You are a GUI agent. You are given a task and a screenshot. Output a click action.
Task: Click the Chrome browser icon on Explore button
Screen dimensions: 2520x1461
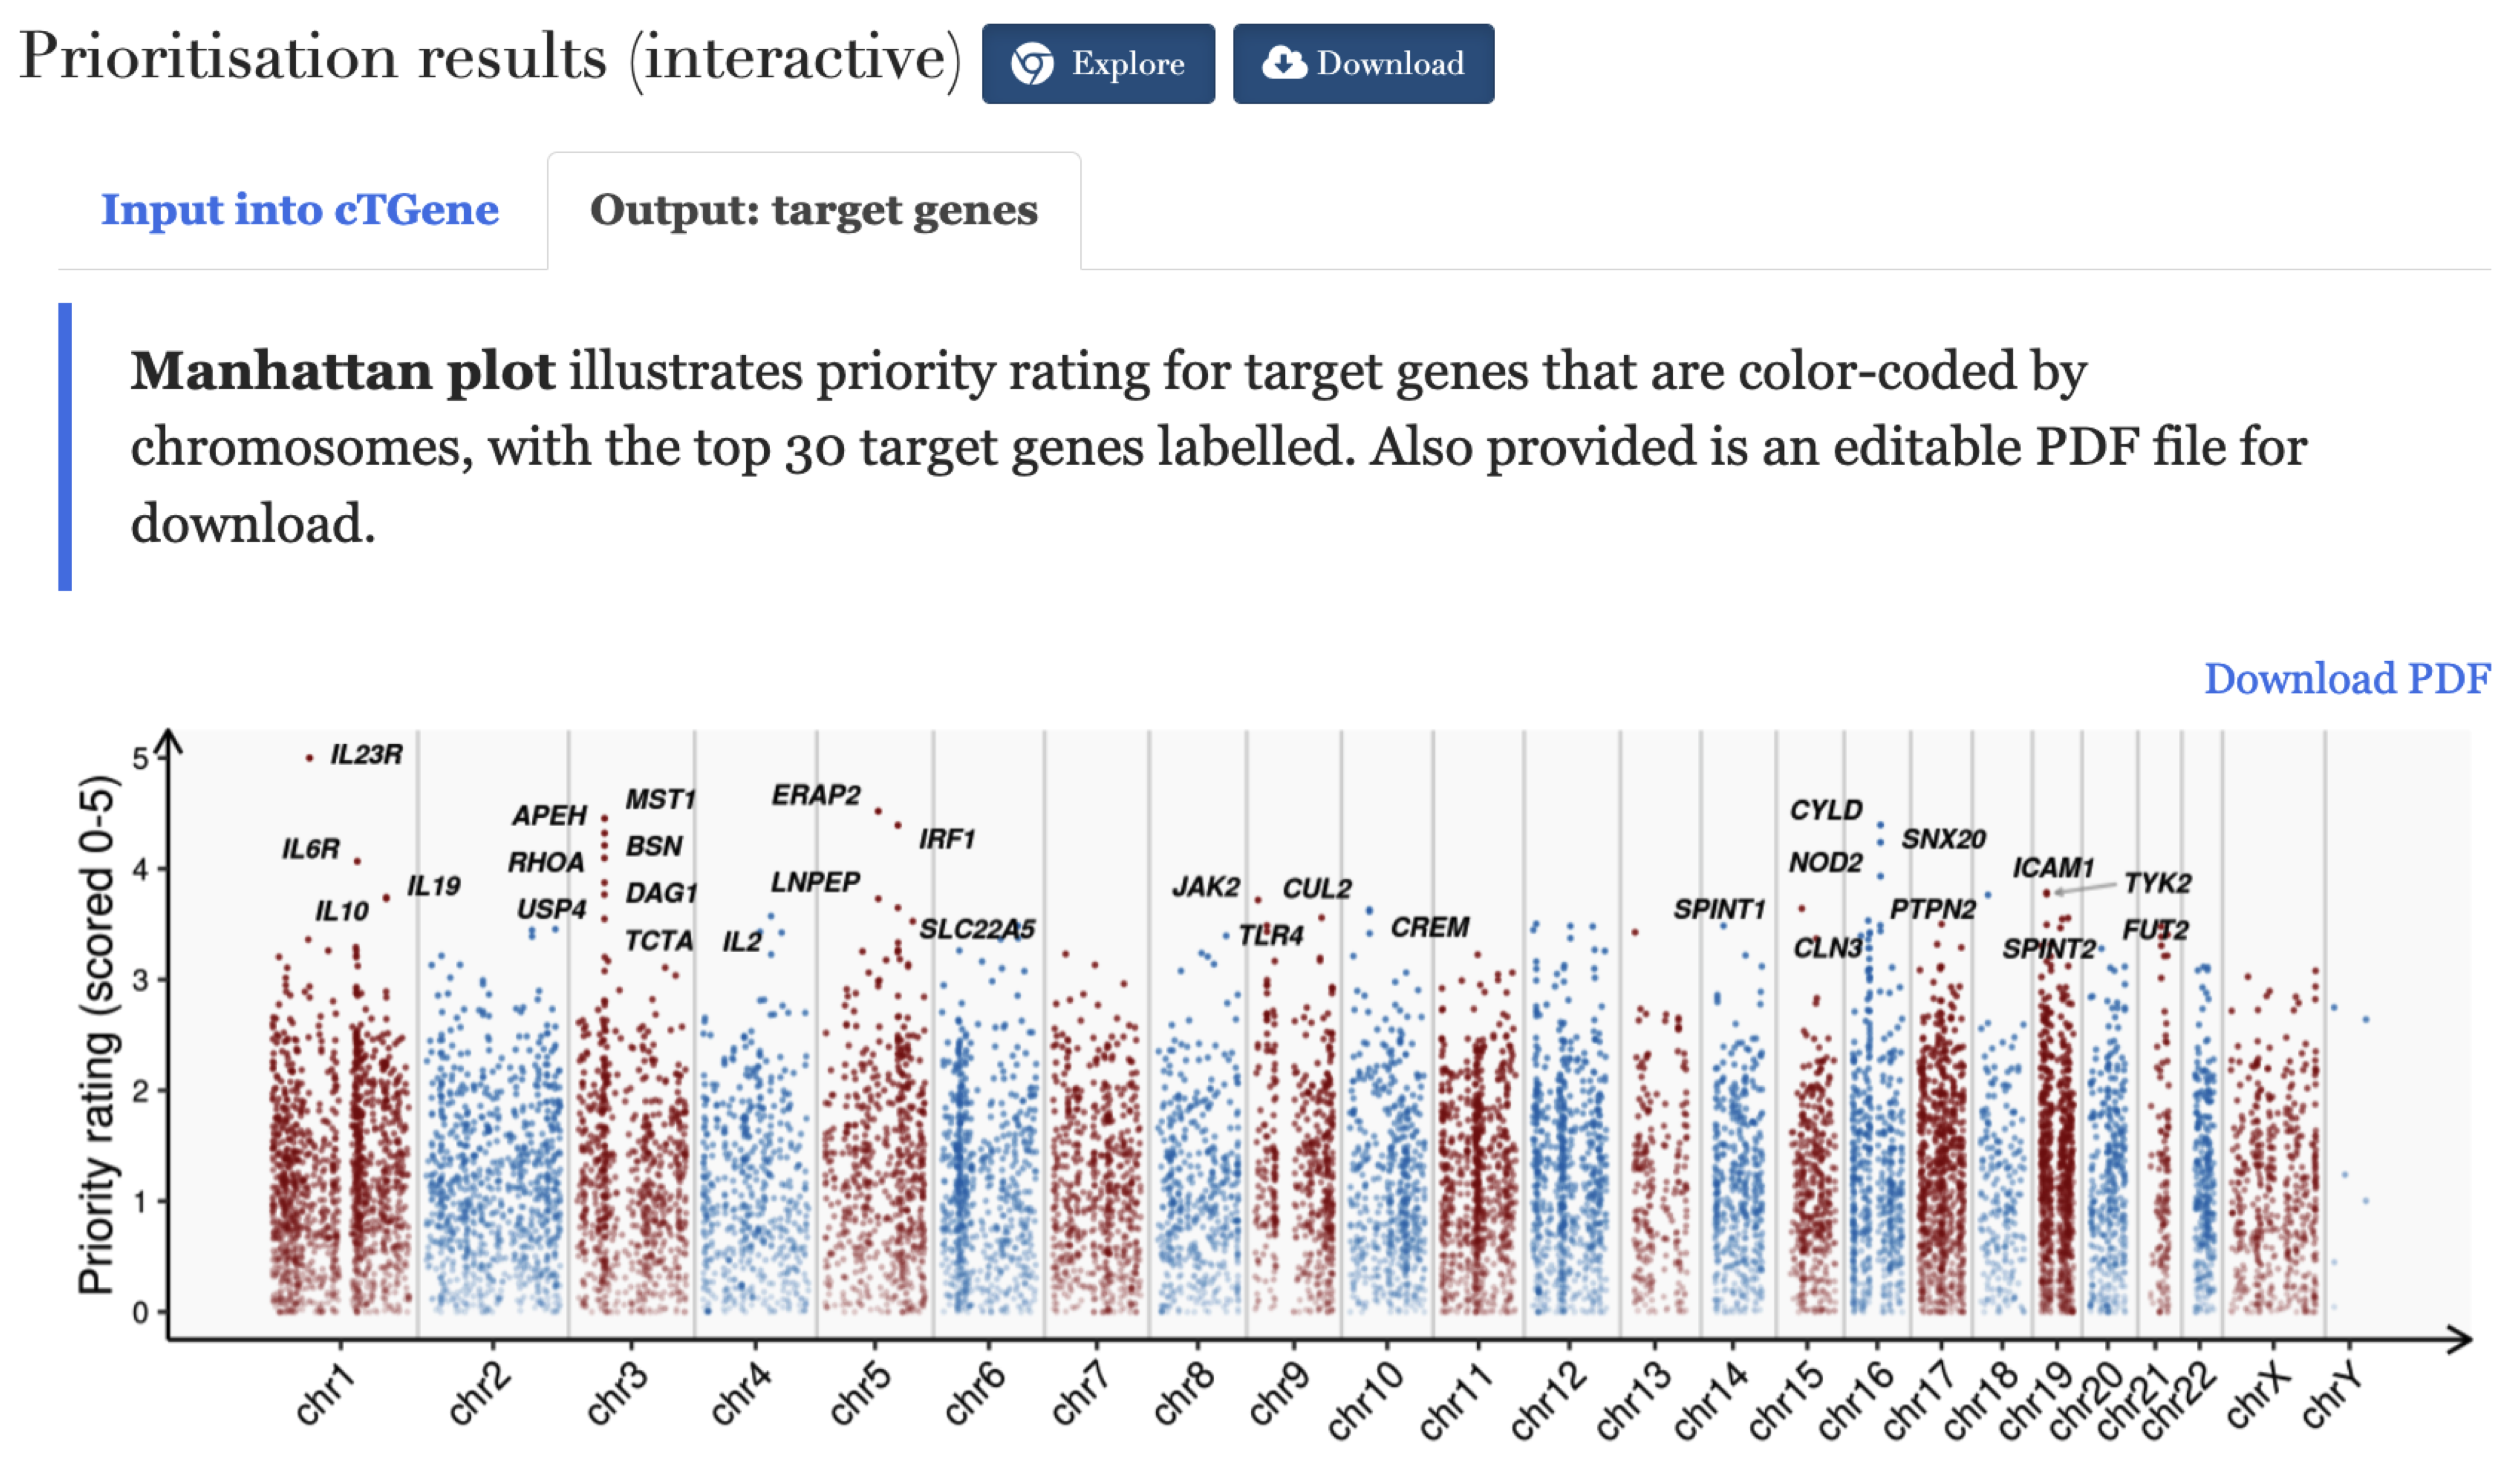(x=1032, y=64)
